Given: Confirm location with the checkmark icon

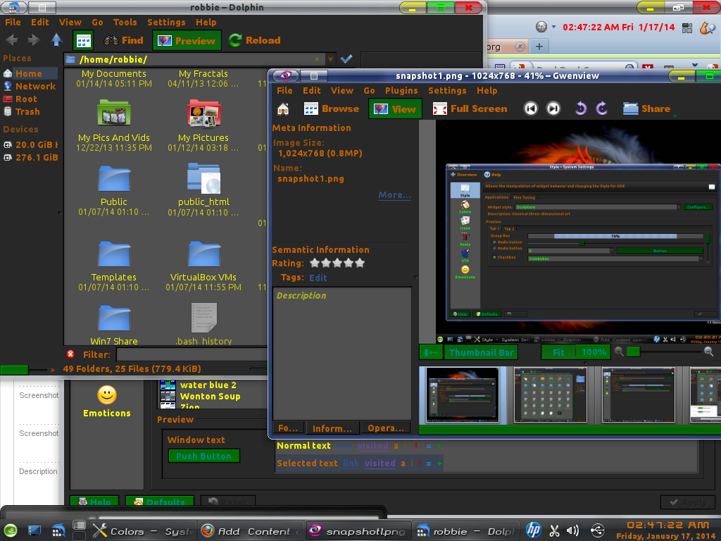Looking at the screenshot, I should coord(346,59).
